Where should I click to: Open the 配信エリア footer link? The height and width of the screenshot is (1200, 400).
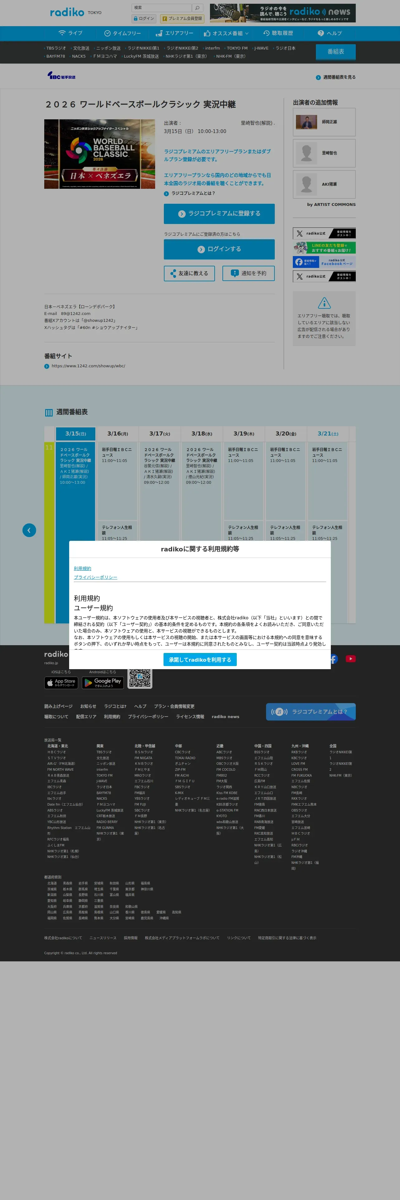(86, 717)
